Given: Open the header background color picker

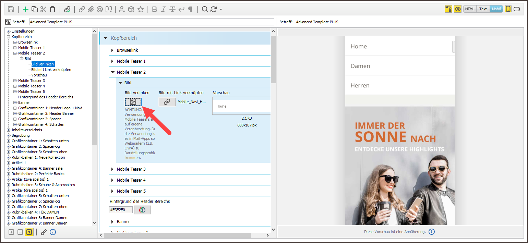Looking at the screenshot, I should 142,210.
